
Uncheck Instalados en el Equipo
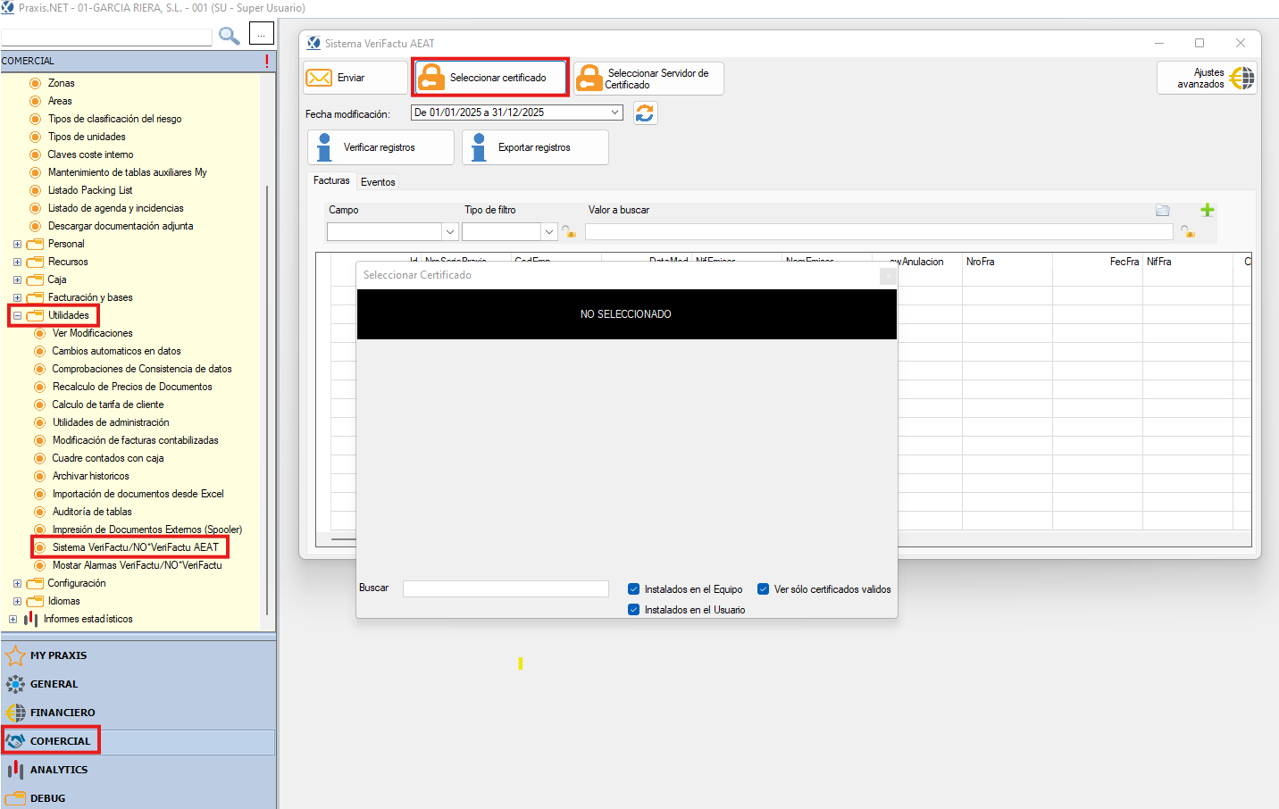(x=634, y=589)
